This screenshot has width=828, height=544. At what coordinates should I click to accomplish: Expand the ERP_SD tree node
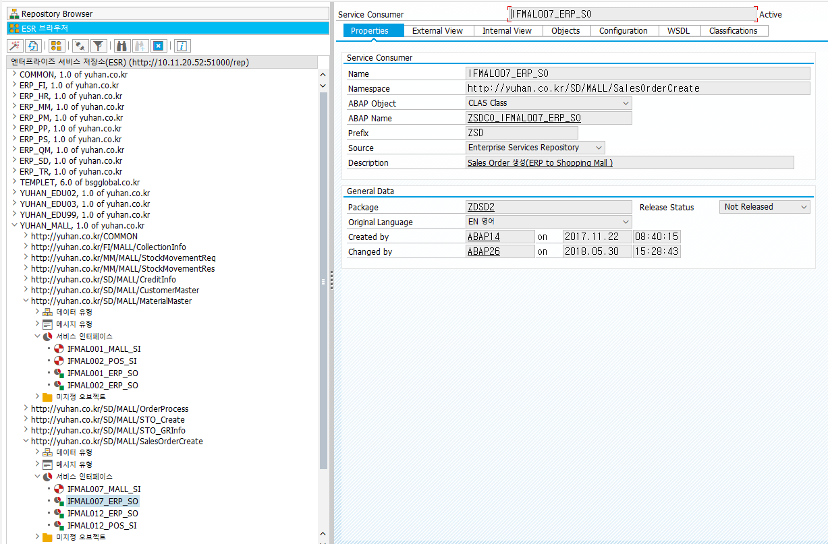(x=14, y=161)
